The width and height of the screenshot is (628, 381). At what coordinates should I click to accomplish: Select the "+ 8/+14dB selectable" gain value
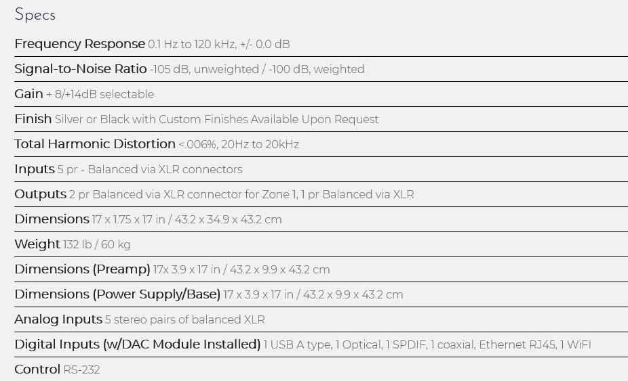point(100,95)
